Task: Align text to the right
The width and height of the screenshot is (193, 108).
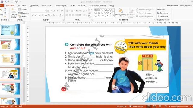Action: tap(73, 15)
